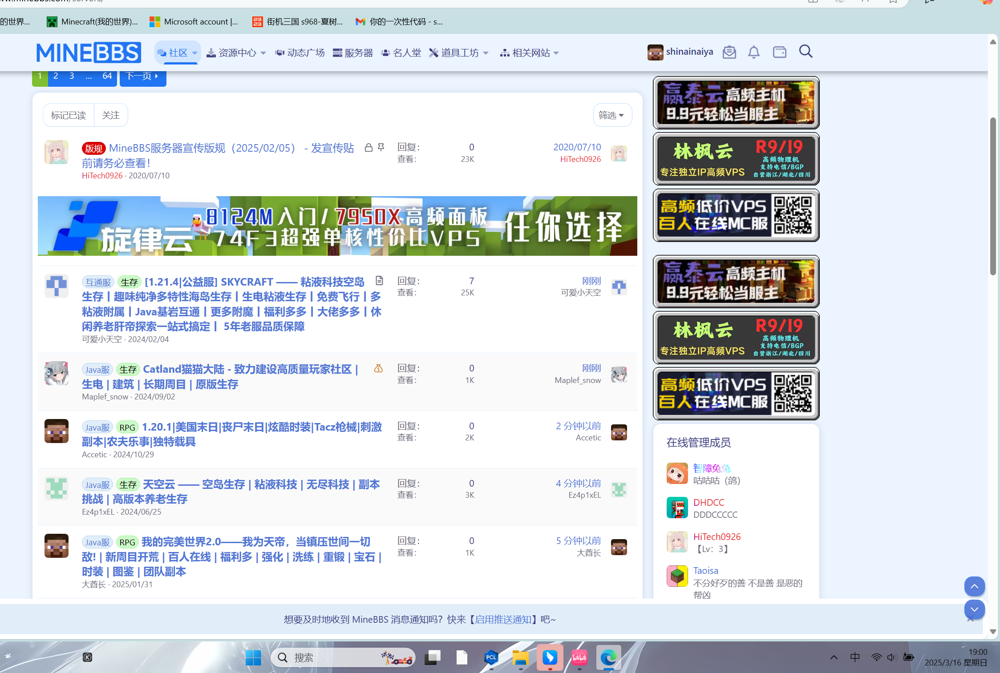Screen dimensions: 1000x673
Task: Click 大酋长 avatar beside 我的完美世界2.0 thread
Action: click(57, 546)
